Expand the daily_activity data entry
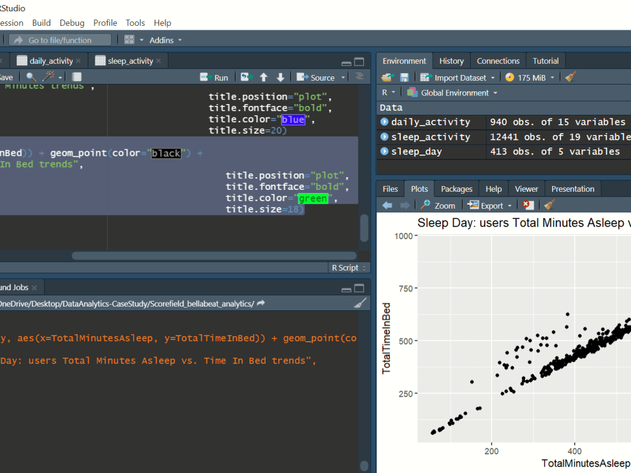The image size is (631, 473). tap(384, 122)
